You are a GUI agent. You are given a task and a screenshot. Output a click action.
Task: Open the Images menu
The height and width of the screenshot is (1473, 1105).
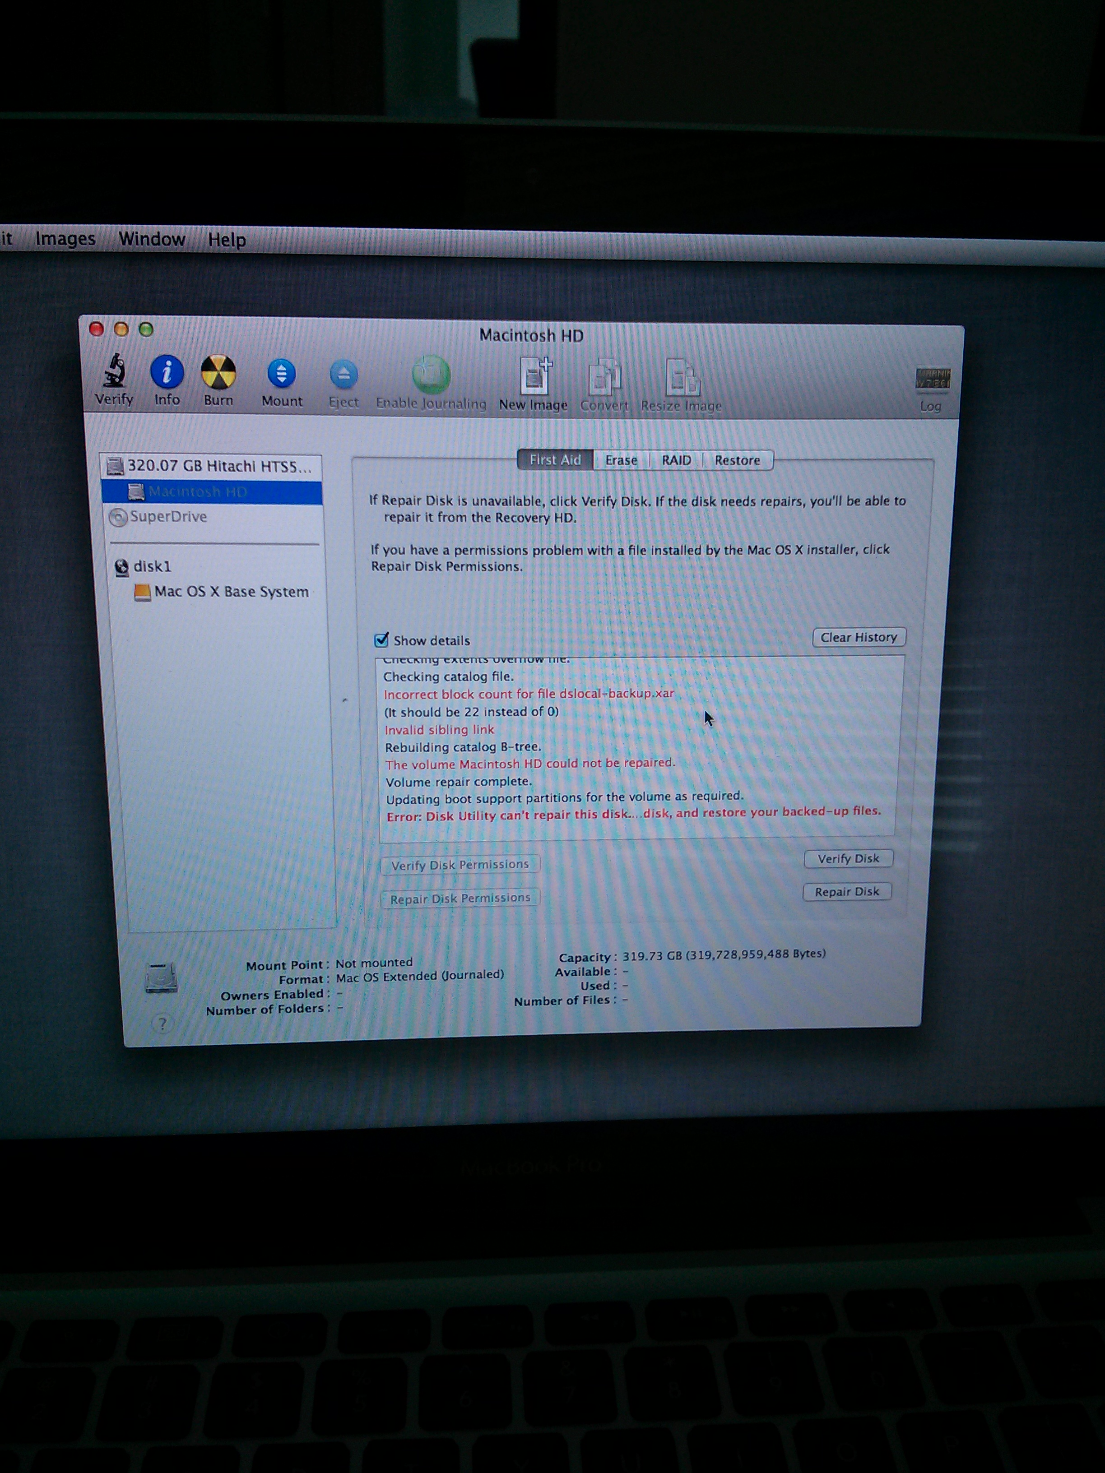65,238
